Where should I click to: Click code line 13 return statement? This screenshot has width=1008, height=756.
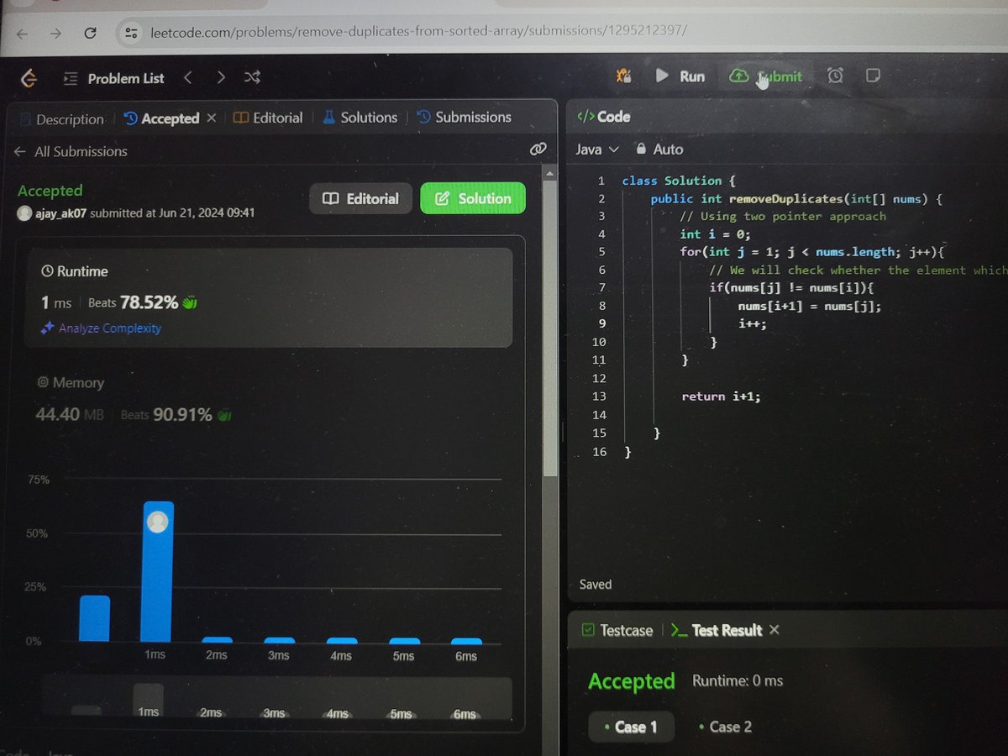pyautogui.click(x=721, y=396)
